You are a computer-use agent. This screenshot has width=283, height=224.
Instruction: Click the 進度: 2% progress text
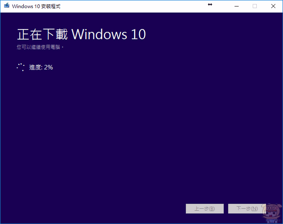41,67
